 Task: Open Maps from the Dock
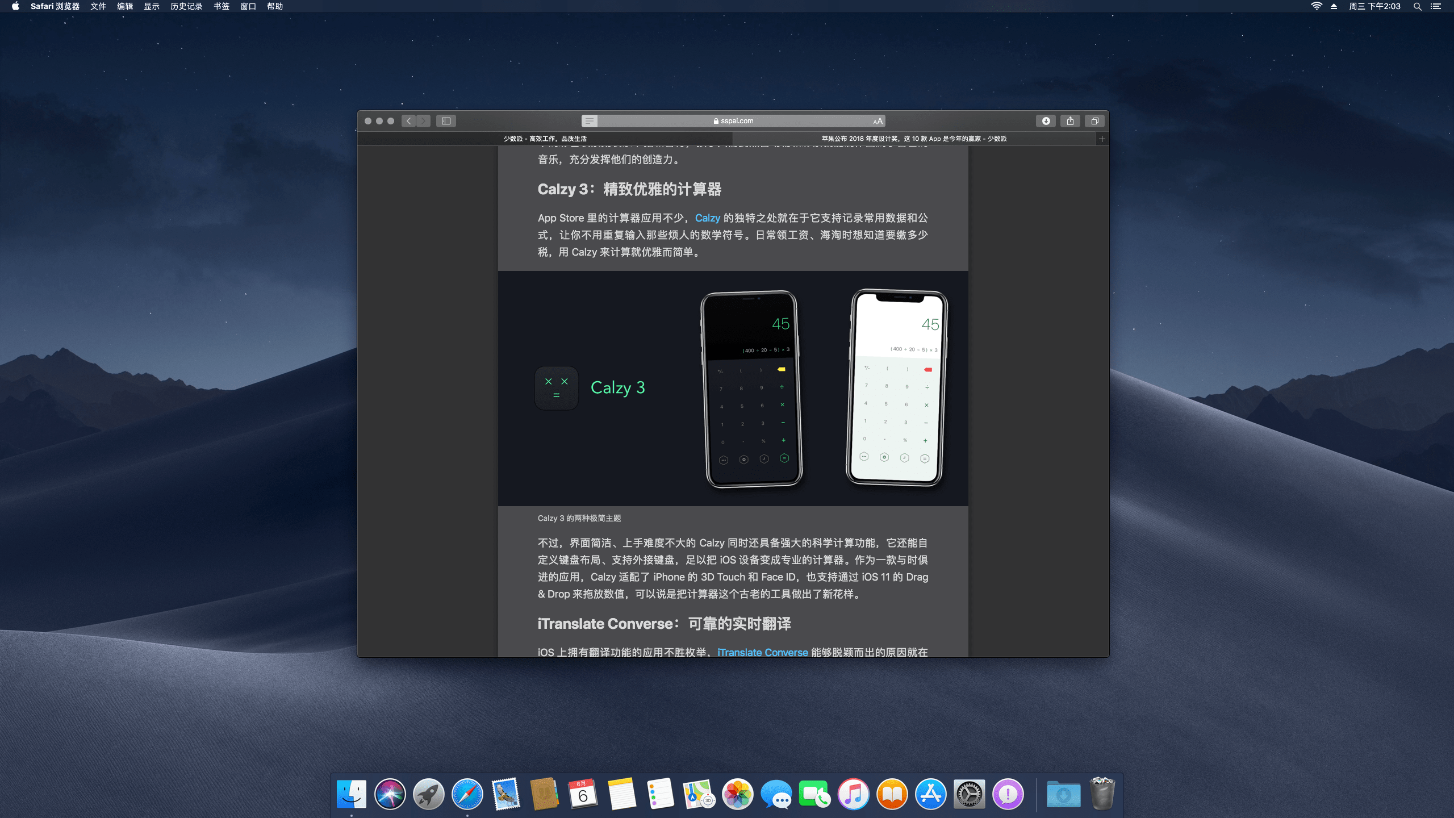[x=699, y=794]
